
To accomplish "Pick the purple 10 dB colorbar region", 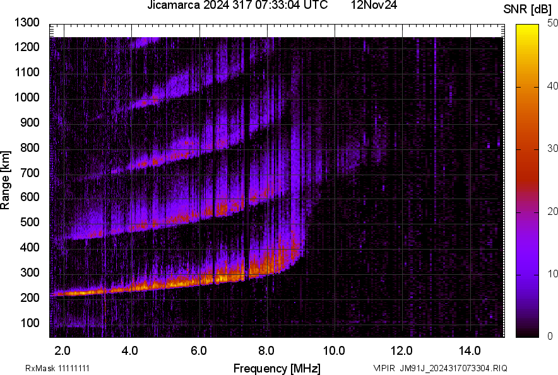I will coord(527,274).
